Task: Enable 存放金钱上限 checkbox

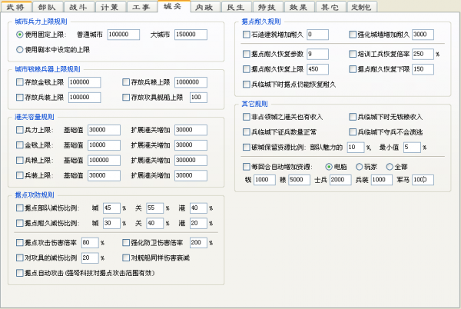Action: (20, 82)
